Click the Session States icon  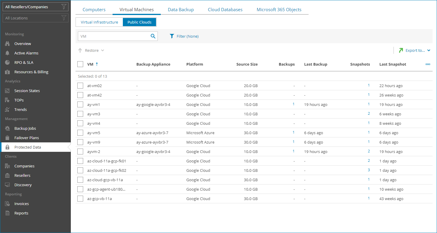click(8, 91)
